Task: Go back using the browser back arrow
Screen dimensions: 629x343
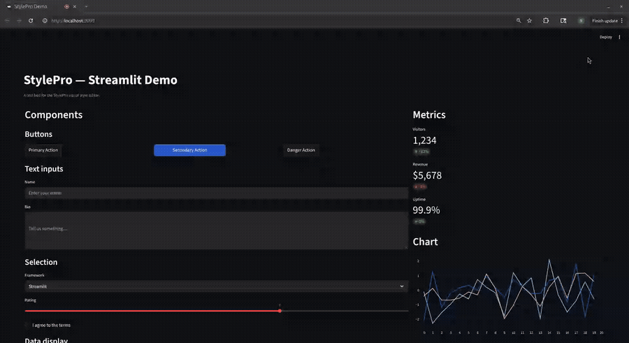Action: coord(7,20)
